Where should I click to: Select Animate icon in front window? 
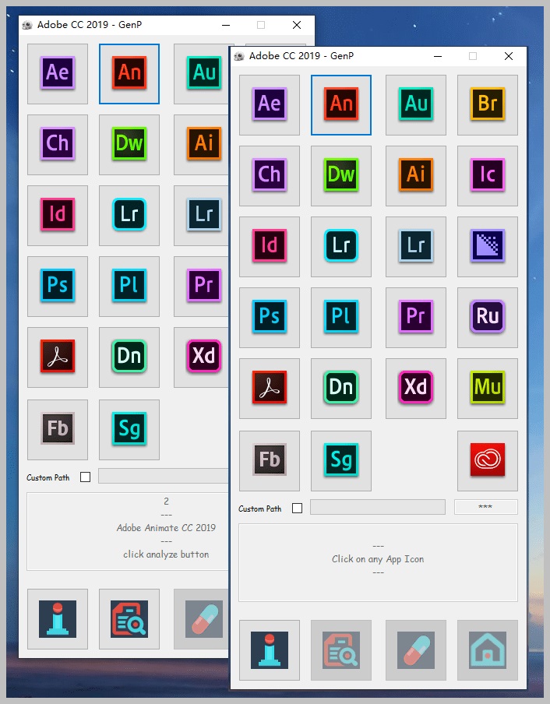(341, 104)
